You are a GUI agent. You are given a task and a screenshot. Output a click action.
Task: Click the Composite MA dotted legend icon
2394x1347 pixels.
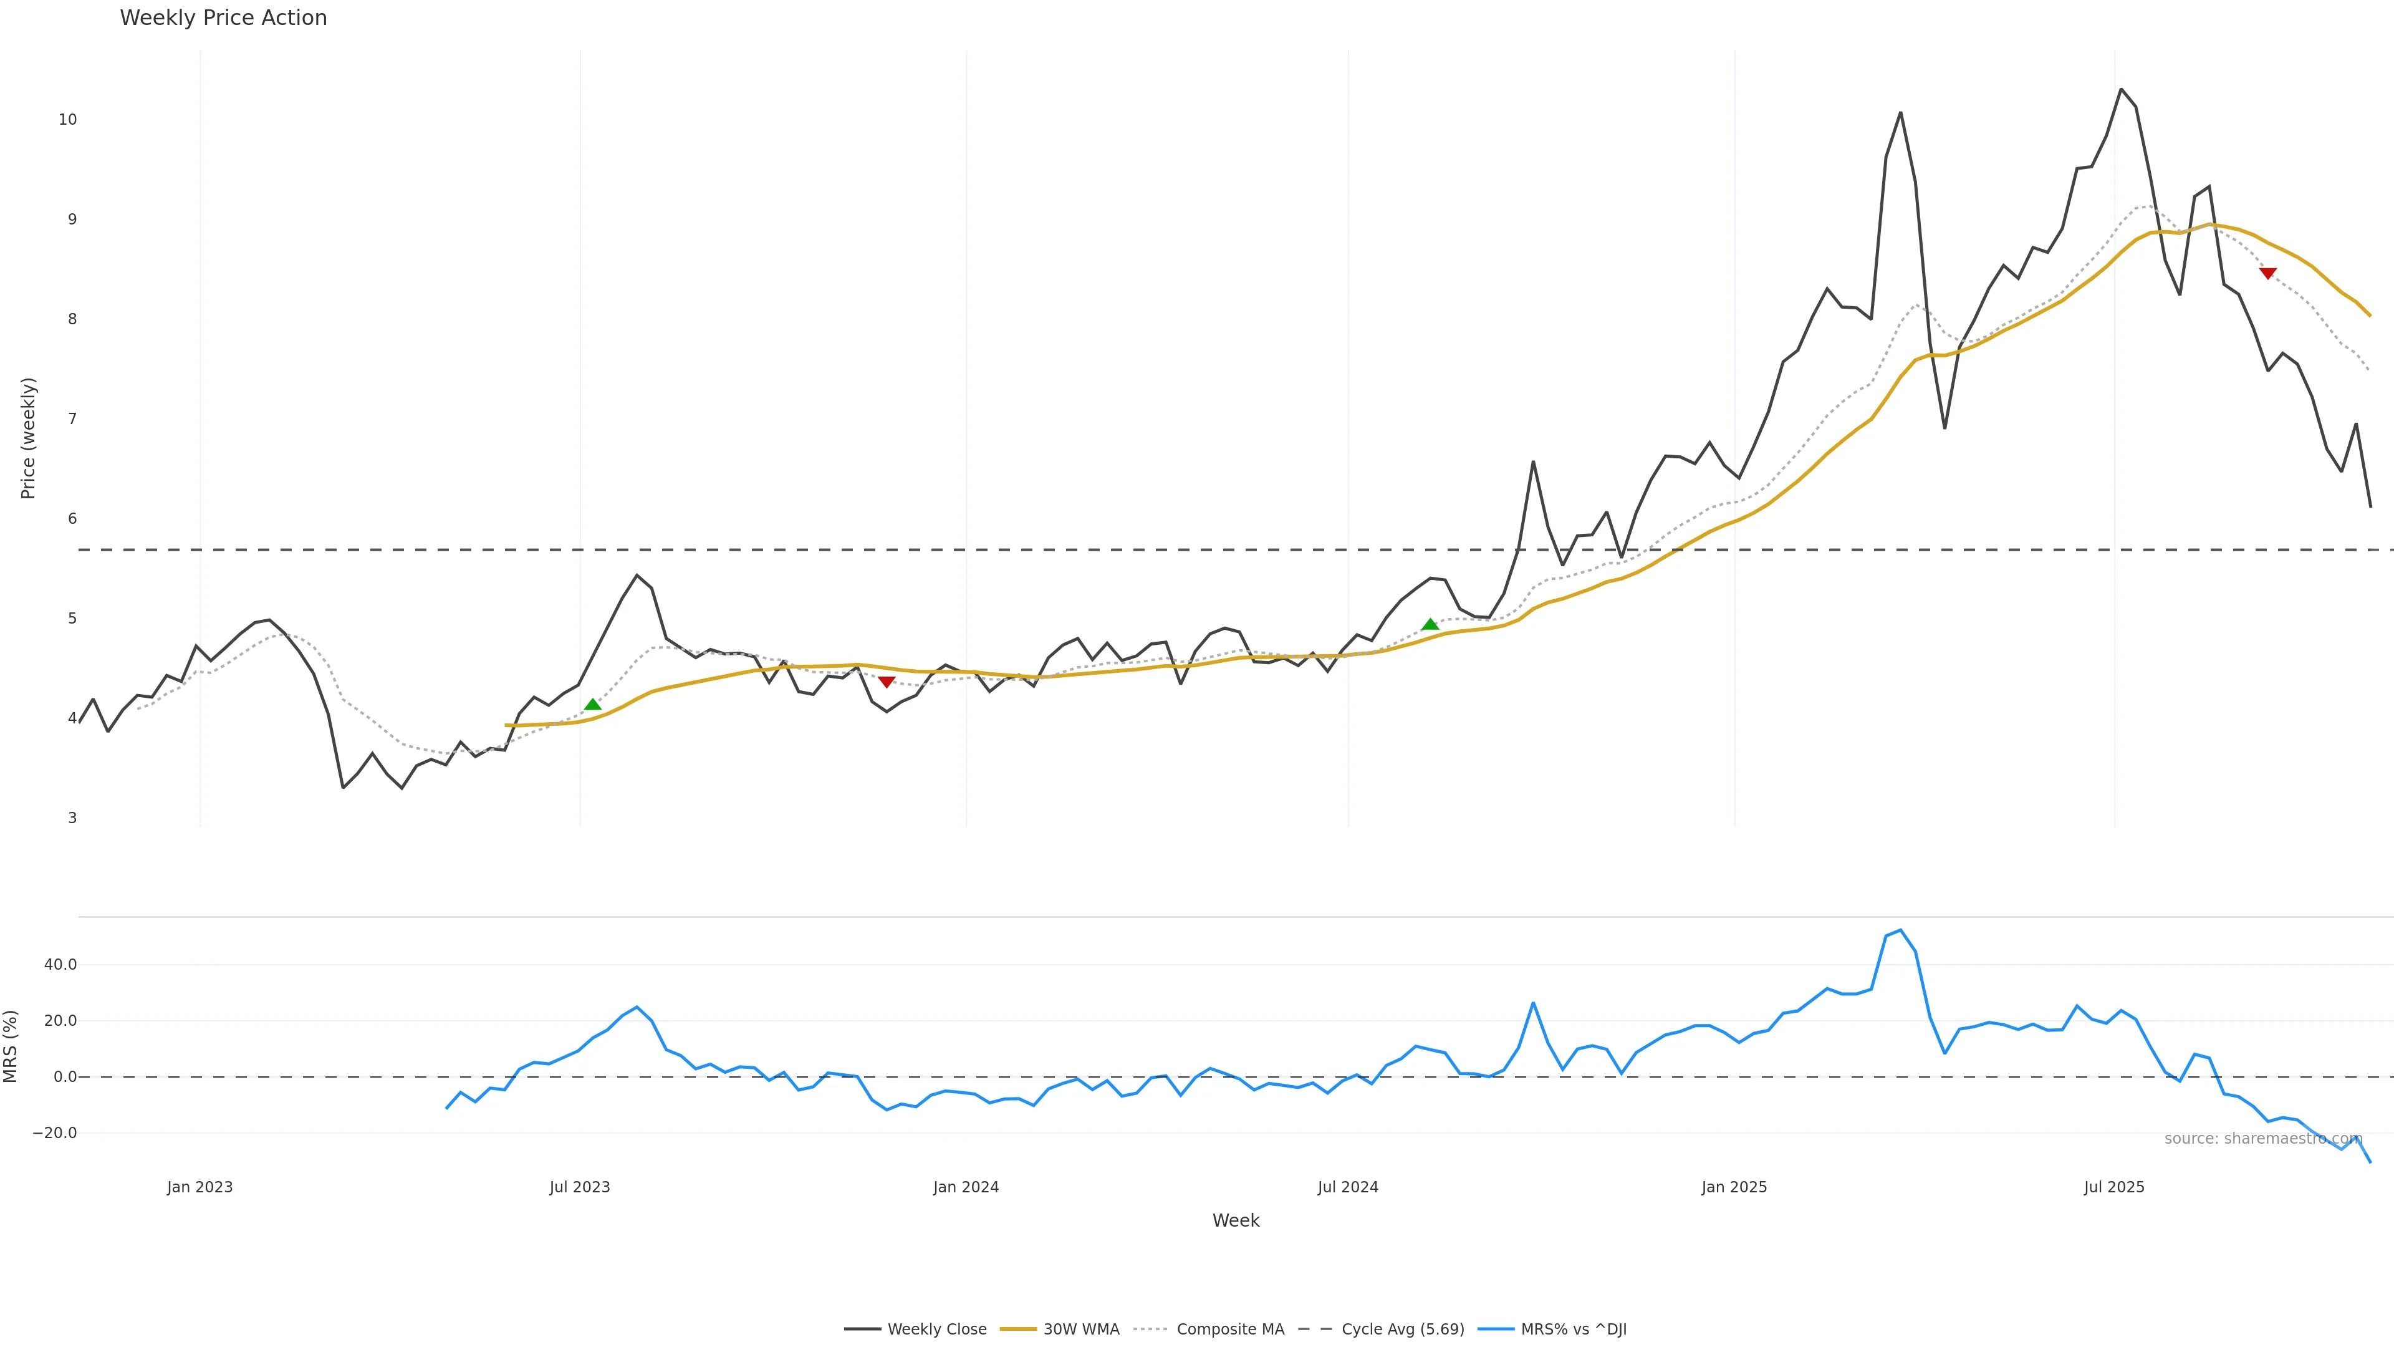tap(1150, 1330)
